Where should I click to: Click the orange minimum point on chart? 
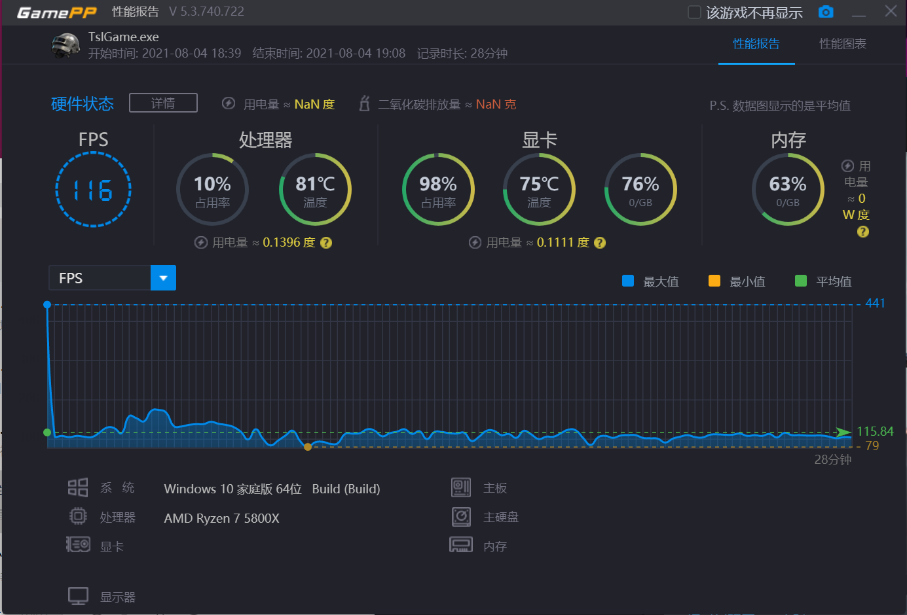pos(308,447)
